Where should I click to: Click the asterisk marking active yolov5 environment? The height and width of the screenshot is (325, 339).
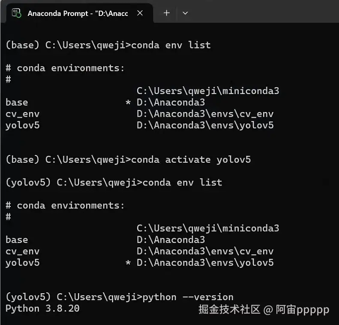pyautogui.click(x=128, y=263)
